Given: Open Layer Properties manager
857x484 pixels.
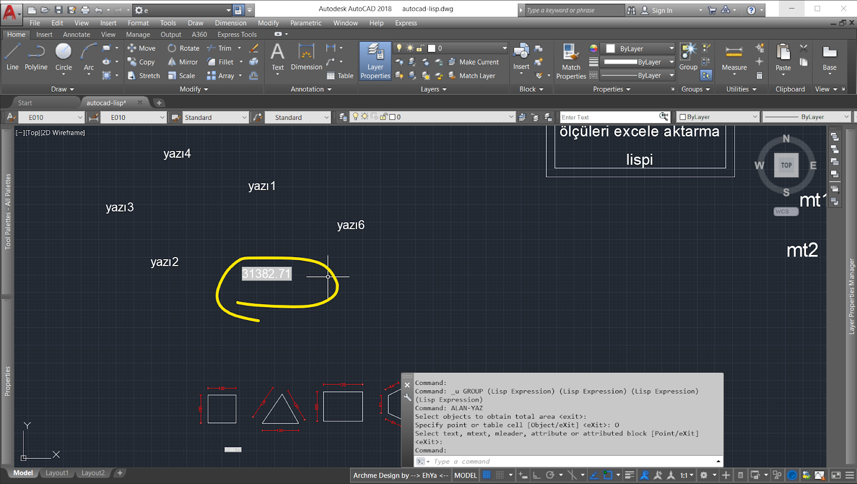Looking at the screenshot, I should pyautogui.click(x=375, y=61).
